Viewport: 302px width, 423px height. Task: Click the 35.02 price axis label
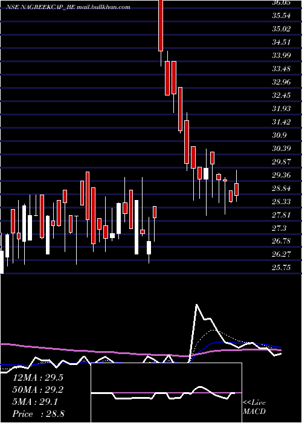point(281,29)
